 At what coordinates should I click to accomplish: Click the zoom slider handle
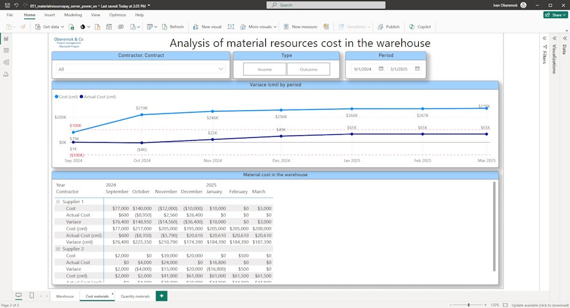point(469,305)
